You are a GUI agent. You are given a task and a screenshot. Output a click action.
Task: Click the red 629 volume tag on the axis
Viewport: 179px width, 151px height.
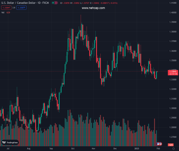click(x=171, y=145)
